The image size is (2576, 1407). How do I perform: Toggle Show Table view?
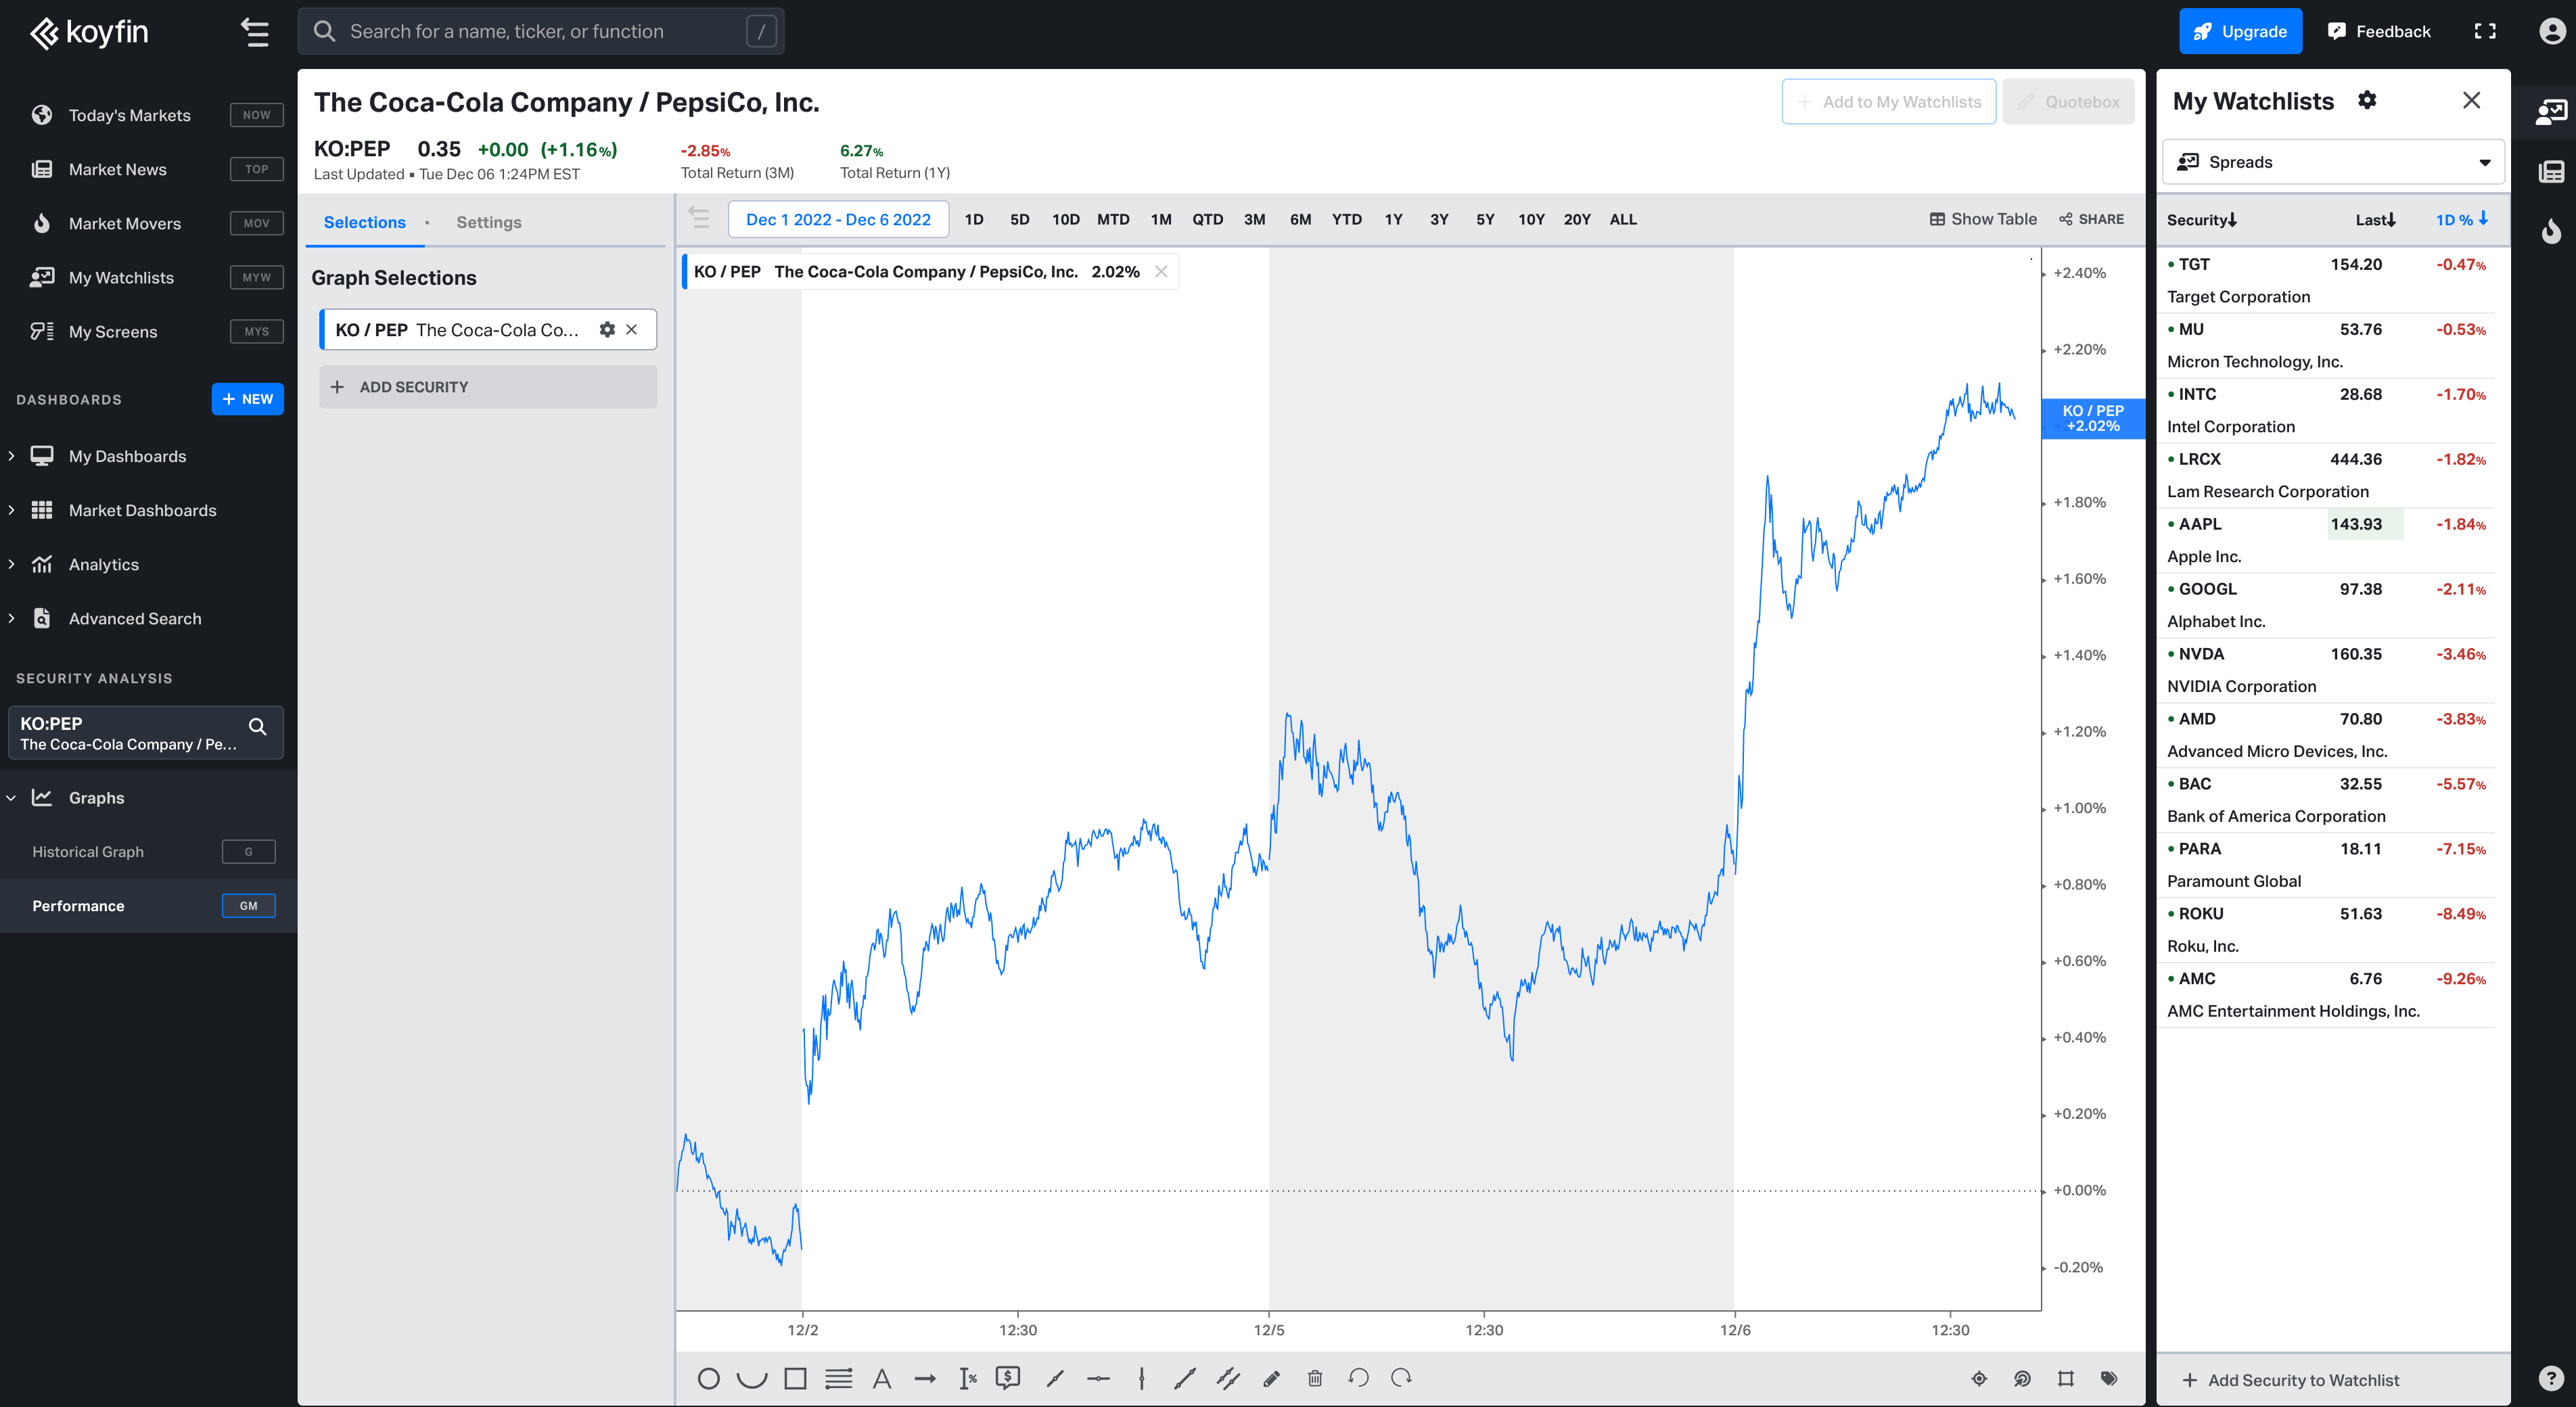[1983, 219]
